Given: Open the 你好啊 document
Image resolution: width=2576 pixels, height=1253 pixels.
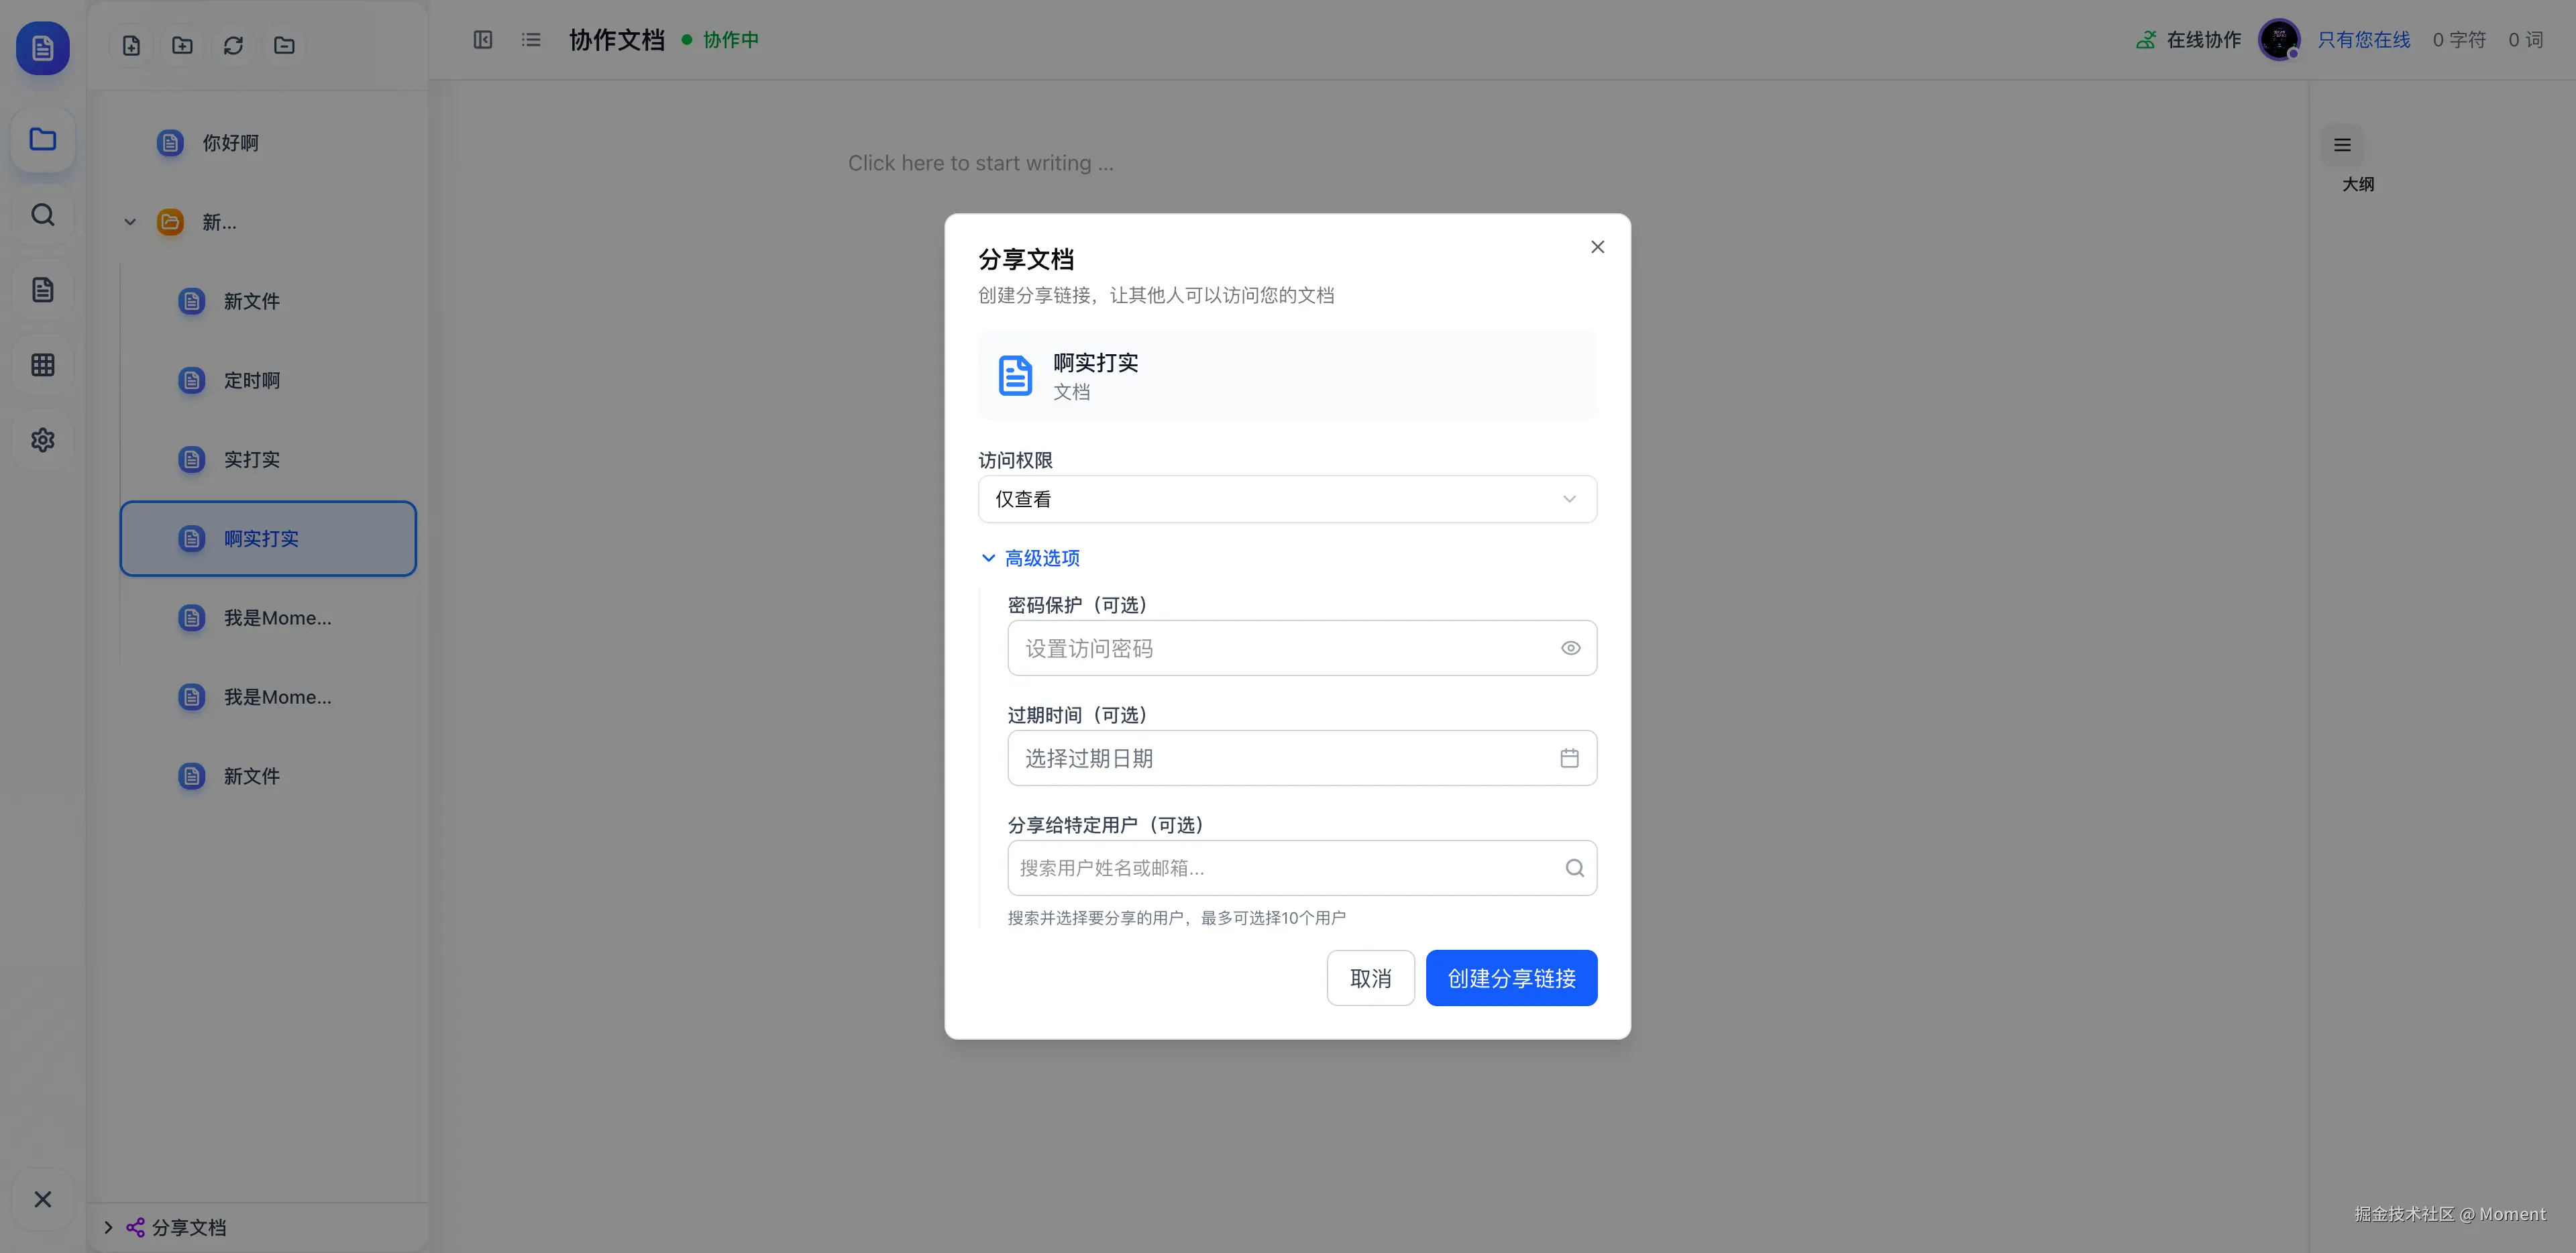Looking at the screenshot, I should (230, 143).
